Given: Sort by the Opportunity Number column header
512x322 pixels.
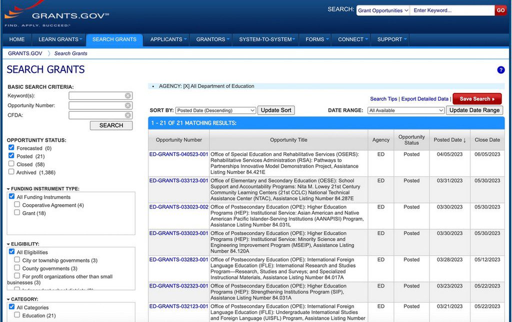Looking at the screenshot, I should tap(178, 140).
